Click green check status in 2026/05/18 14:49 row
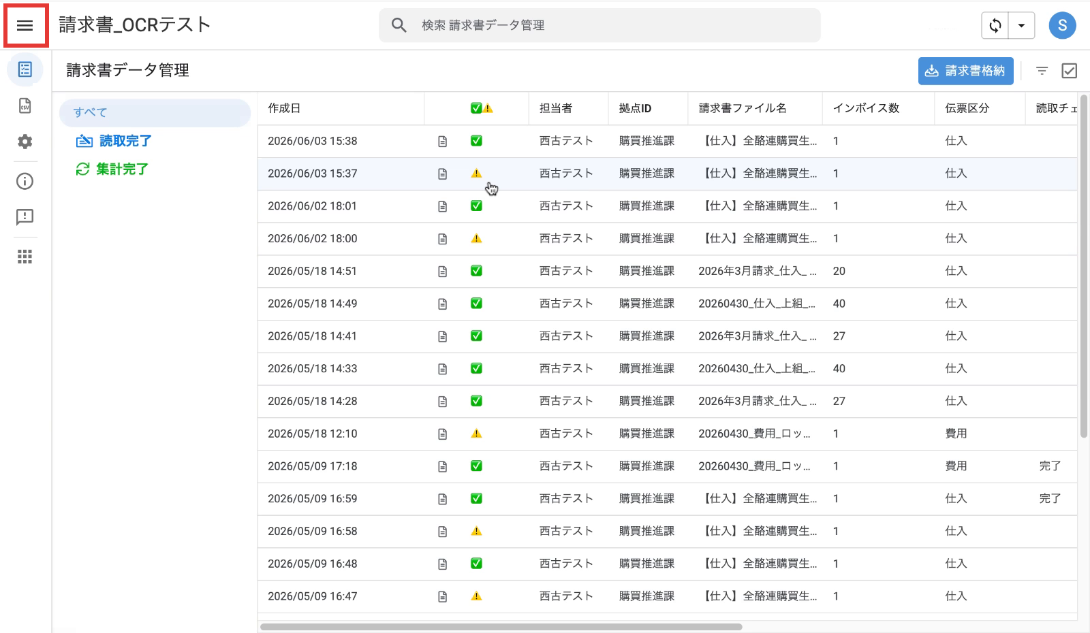 (477, 304)
